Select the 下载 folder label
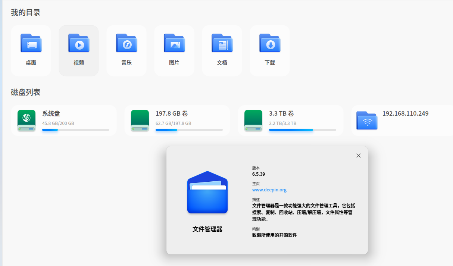This screenshot has width=453, height=266. (x=270, y=63)
